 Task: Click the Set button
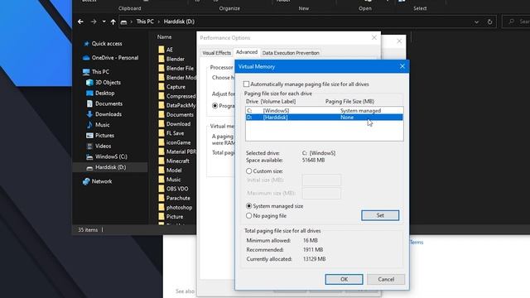pyautogui.click(x=380, y=215)
